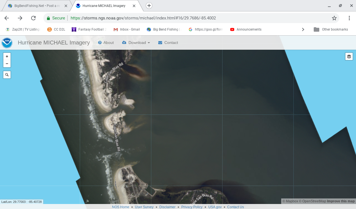Expand the Download dropdown menu
The width and height of the screenshot is (356, 209).
136,43
